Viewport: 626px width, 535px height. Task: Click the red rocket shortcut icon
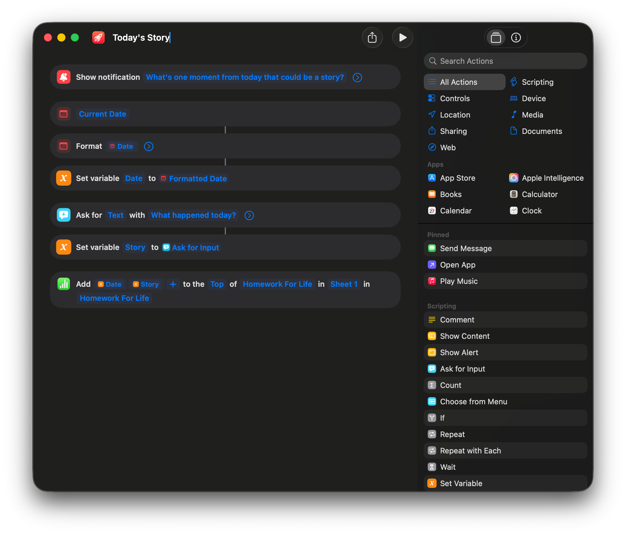(x=98, y=38)
